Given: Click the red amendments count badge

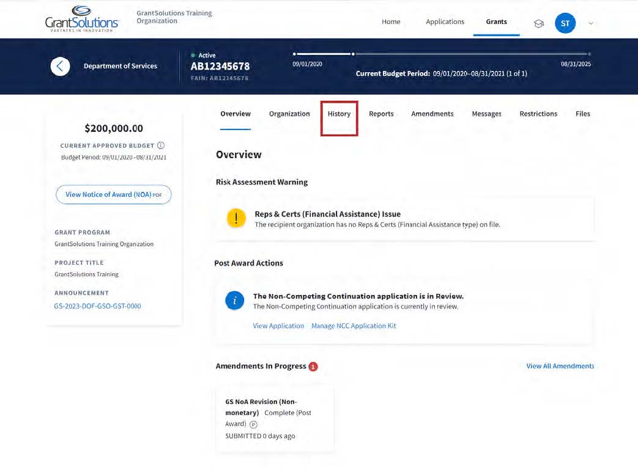Looking at the screenshot, I should [313, 367].
